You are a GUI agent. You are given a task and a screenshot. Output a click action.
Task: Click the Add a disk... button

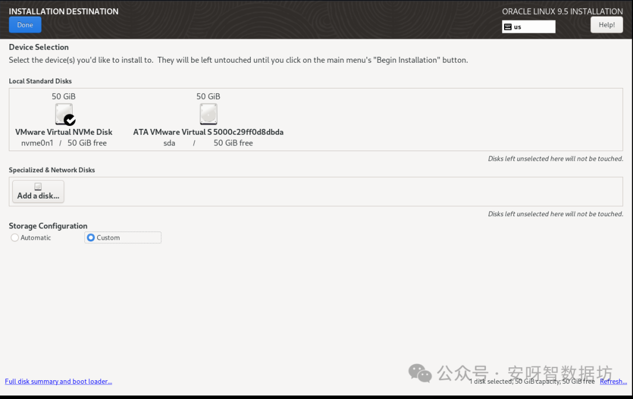[x=38, y=192]
